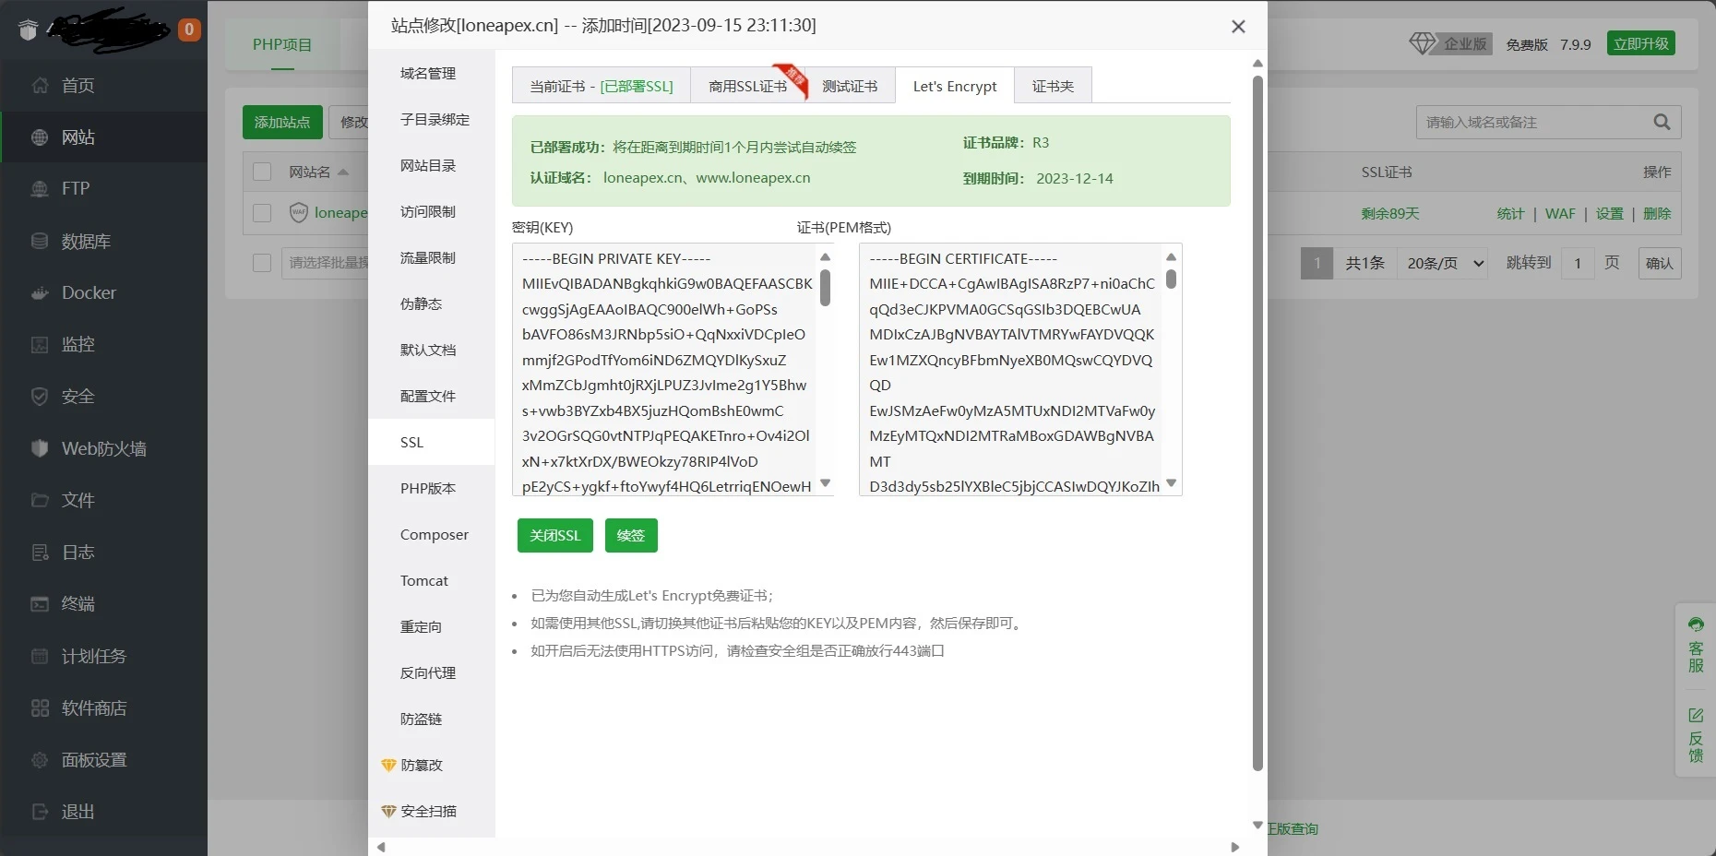Screen dimensions: 1716x856
Task: Click the dialog vertical scrollbar thumb
Action: 1257,424
